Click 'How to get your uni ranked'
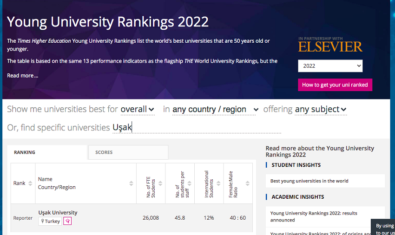Screen dimensions: 395x235 (335, 85)
